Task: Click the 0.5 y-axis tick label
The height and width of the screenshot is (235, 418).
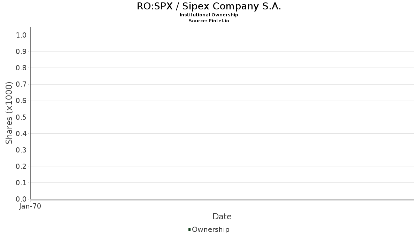Action: point(21,117)
